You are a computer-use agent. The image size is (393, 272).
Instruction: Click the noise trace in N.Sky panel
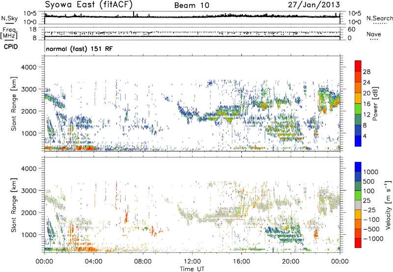(x=192, y=16)
